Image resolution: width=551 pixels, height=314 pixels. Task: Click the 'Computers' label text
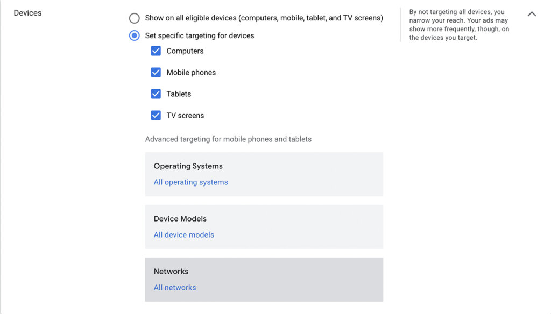[x=185, y=51]
